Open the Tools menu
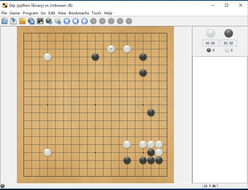This screenshot has height=190, width=248. tap(96, 13)
